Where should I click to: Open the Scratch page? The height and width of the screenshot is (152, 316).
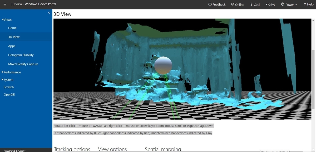point(9,87)
